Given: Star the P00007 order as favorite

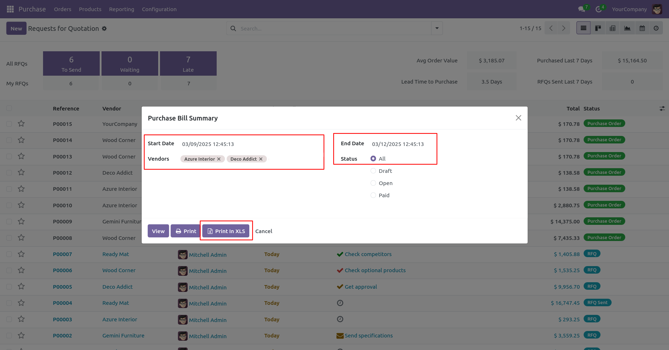Looking at the screenshot, I should (x=21, y=254).
